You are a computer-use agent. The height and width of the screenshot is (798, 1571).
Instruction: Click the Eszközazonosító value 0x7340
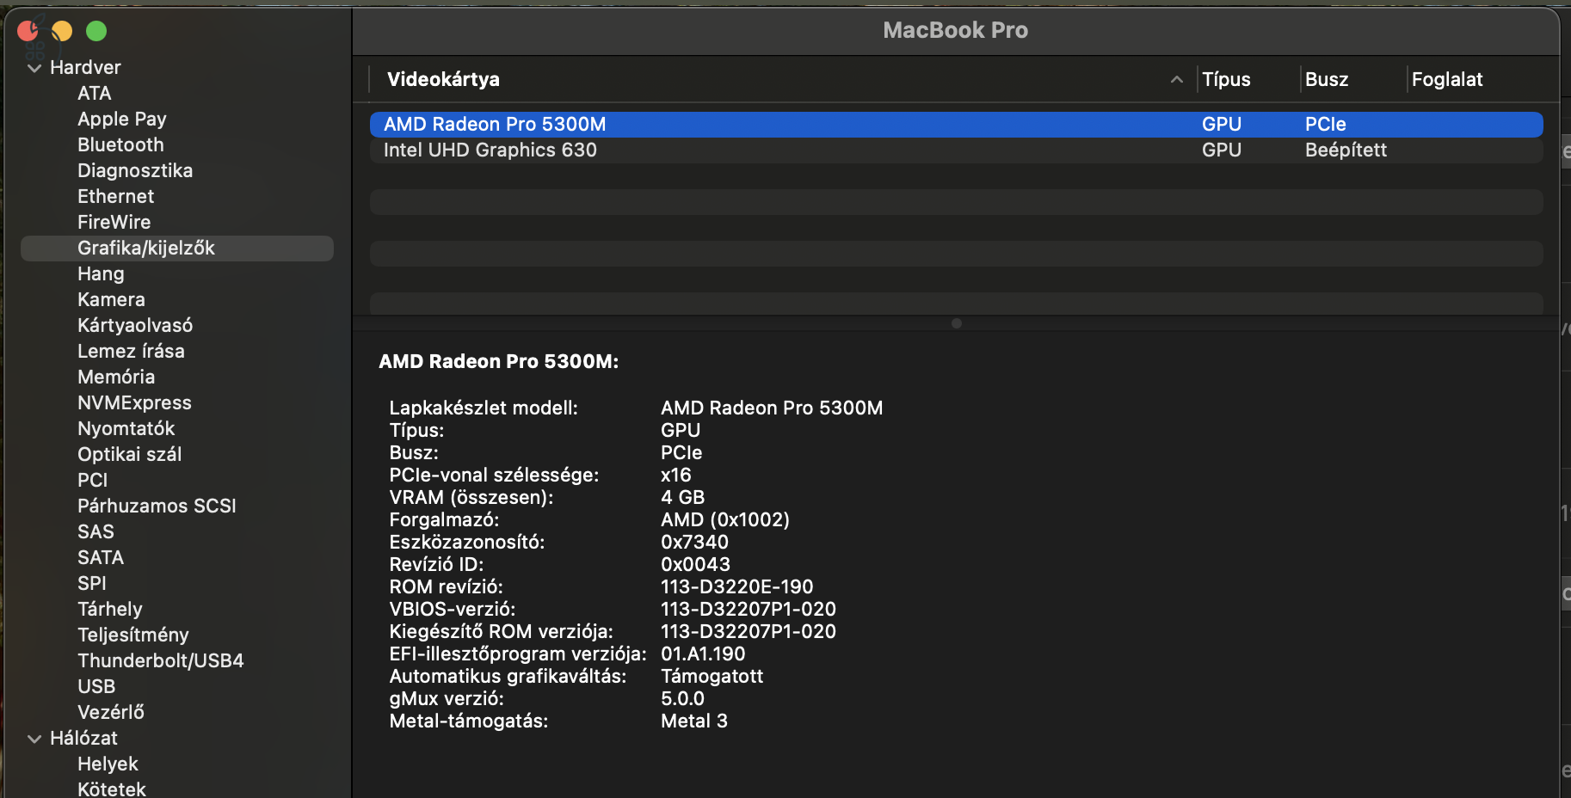click(694, 542)
